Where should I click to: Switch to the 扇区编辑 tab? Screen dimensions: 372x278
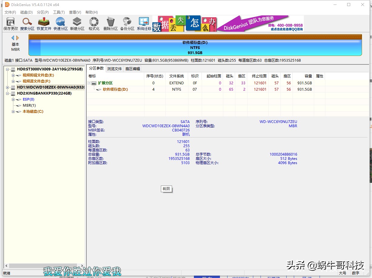point(133,69)
